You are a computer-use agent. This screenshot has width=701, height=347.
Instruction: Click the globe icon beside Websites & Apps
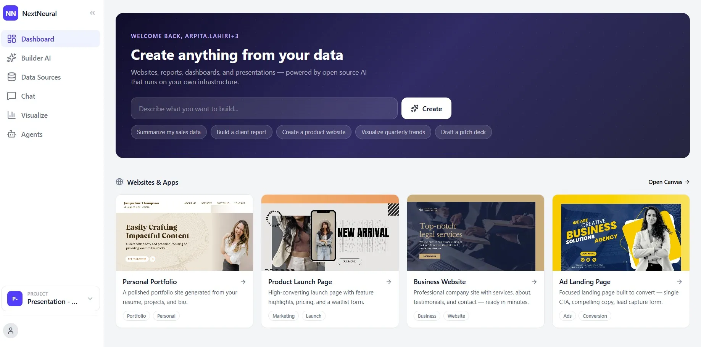[x=119, y=182]
